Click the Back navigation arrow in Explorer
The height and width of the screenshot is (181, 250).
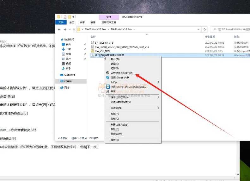(x=59, y=29)
